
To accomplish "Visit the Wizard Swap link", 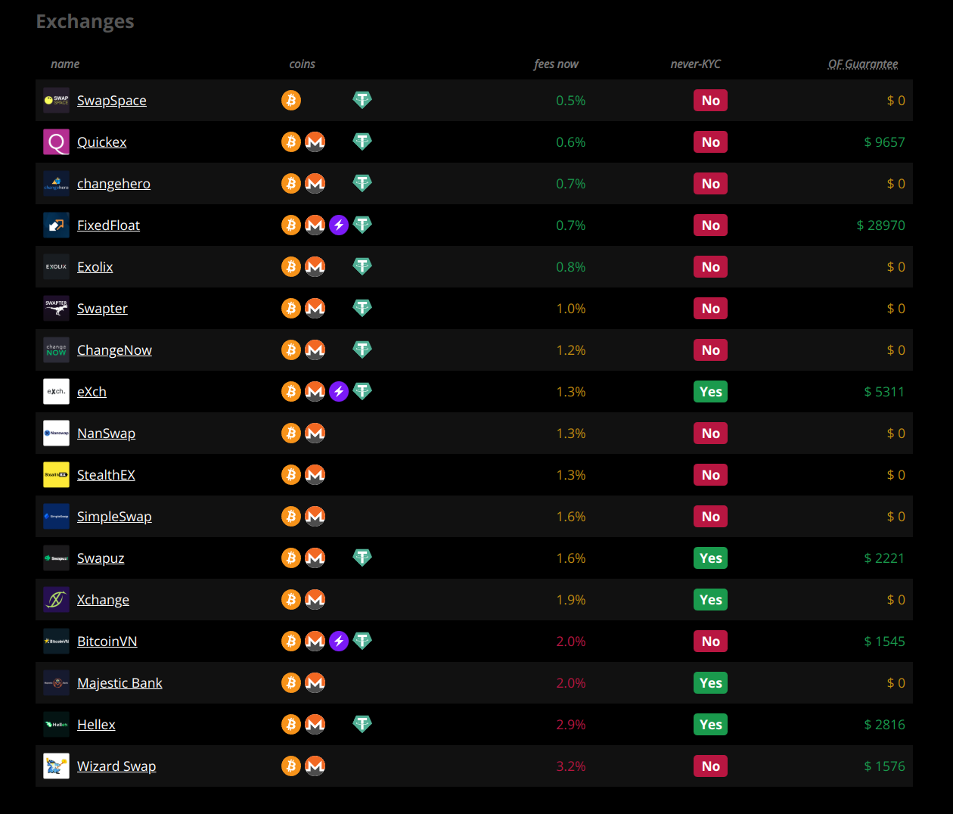I will [116, 766].
